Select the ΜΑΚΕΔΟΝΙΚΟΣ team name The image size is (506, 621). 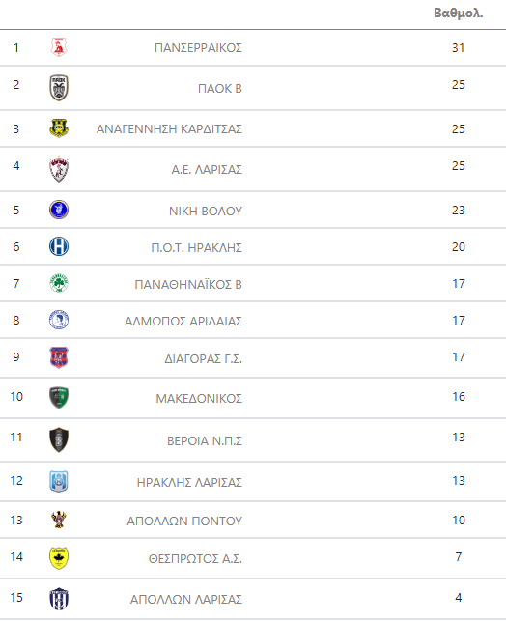(199, 399)
